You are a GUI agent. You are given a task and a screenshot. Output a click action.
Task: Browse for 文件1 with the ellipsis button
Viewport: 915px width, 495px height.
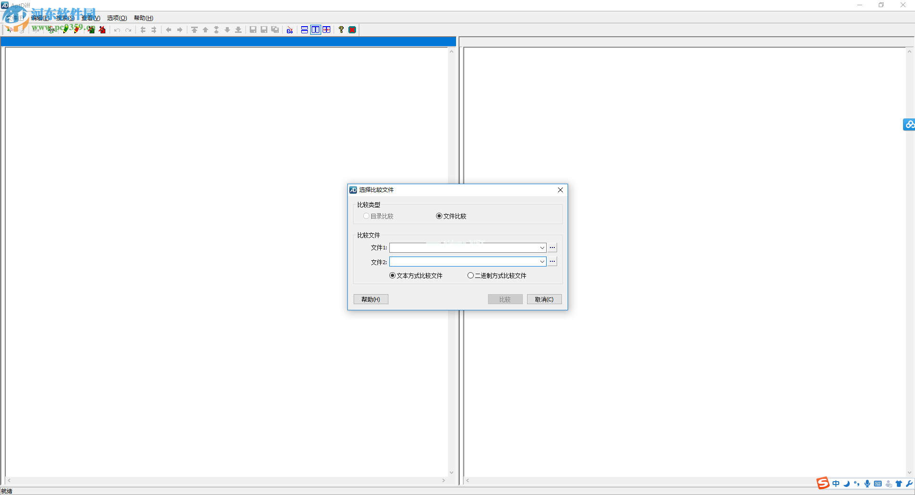pyautogui.click(x=552, y=247)
